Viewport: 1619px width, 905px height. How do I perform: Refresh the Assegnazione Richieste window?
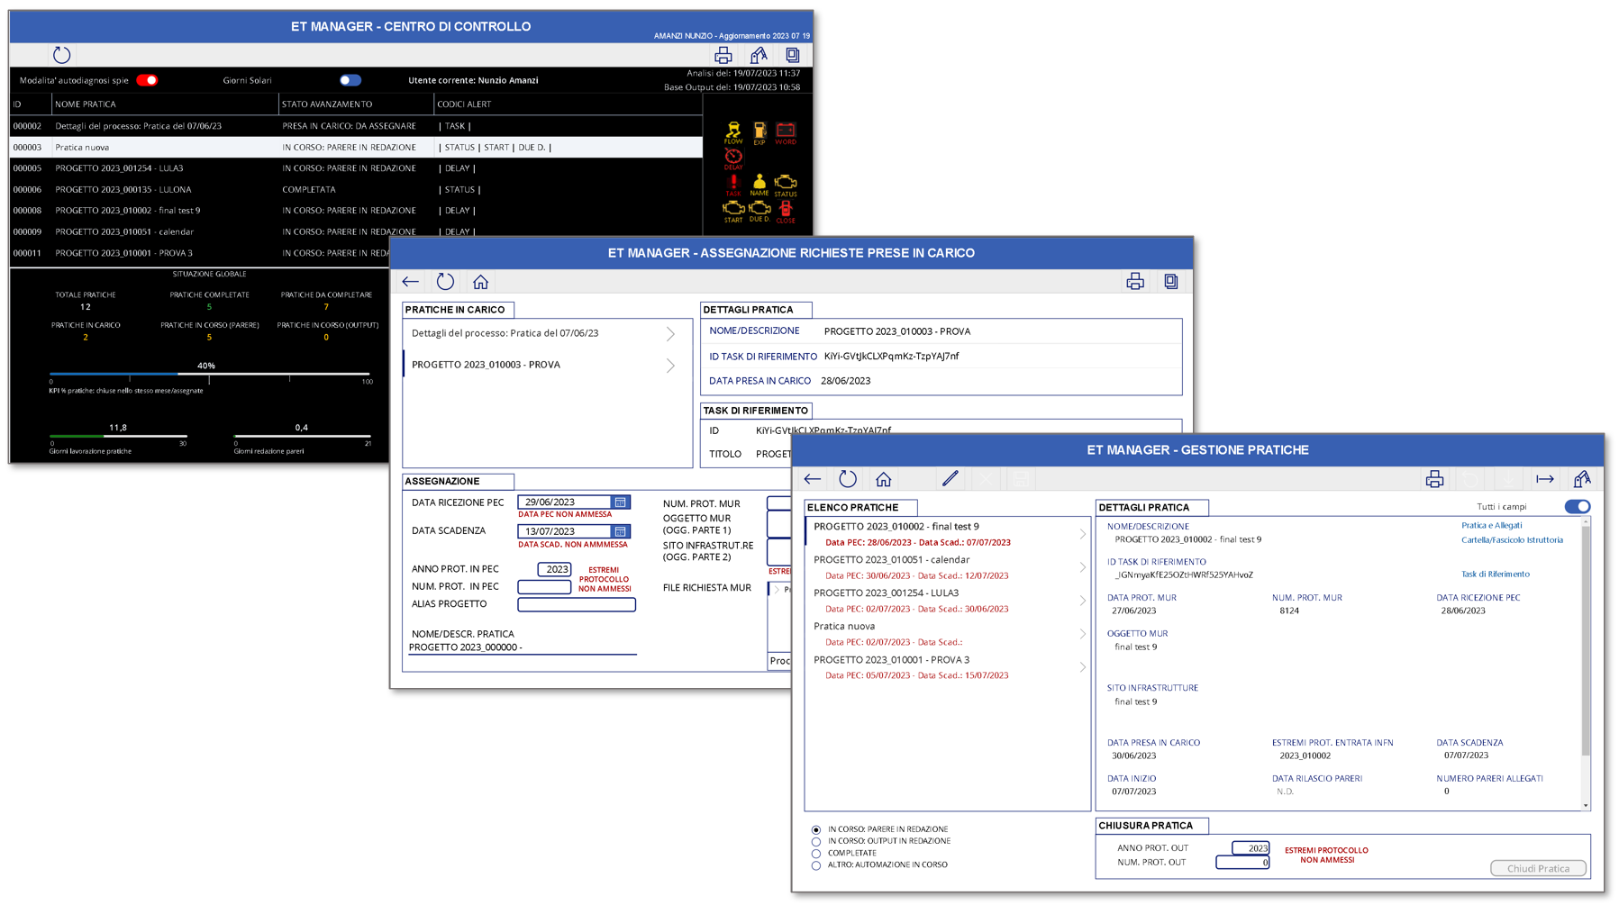(x=445, y=282)
